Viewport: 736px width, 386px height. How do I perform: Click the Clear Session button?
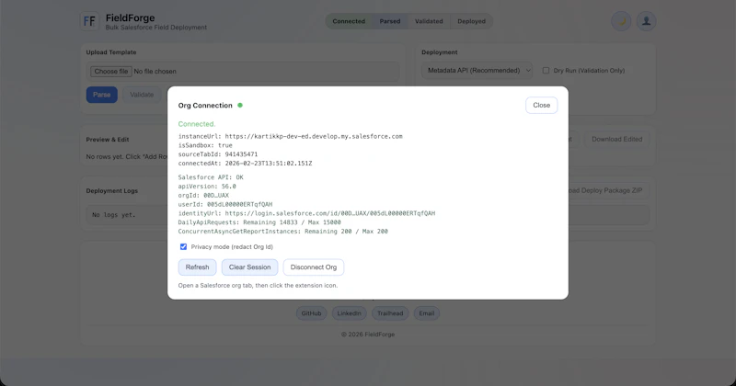click(x=249, y=267)
